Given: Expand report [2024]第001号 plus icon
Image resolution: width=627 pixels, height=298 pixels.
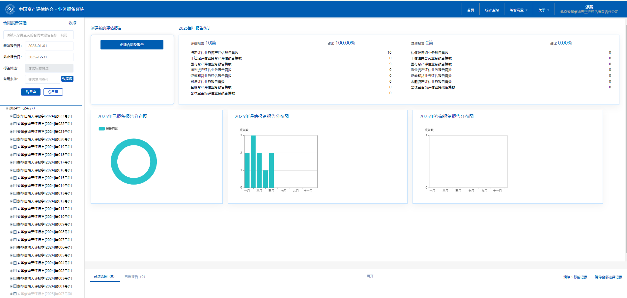Looking at the screenshot, I should tap(11, 286).
